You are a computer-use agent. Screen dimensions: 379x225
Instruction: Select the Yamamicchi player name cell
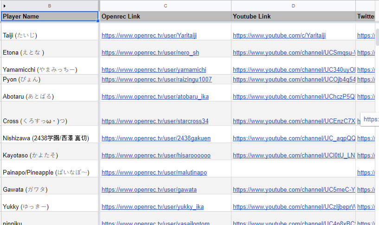pos(50,66)
